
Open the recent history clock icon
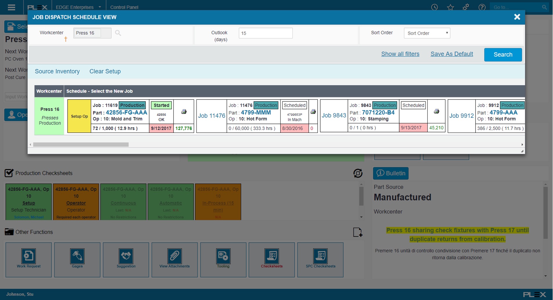(435, 7)
